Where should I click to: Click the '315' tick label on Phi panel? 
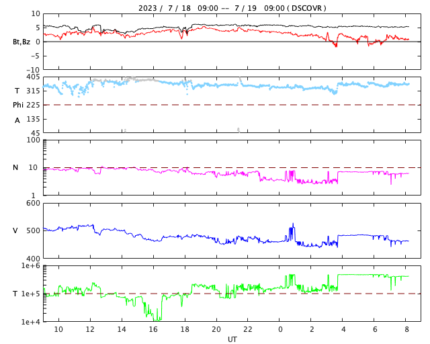point(33,91)
